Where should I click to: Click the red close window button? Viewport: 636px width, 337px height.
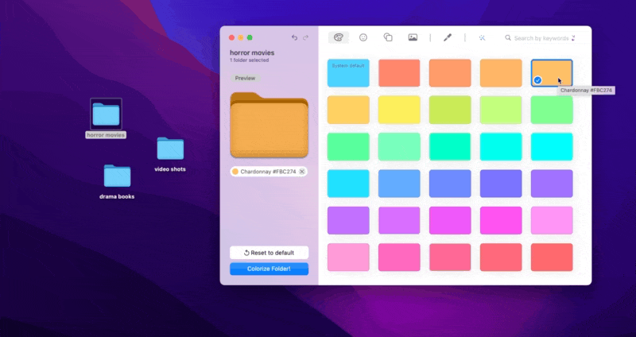(x=231, y=37)
